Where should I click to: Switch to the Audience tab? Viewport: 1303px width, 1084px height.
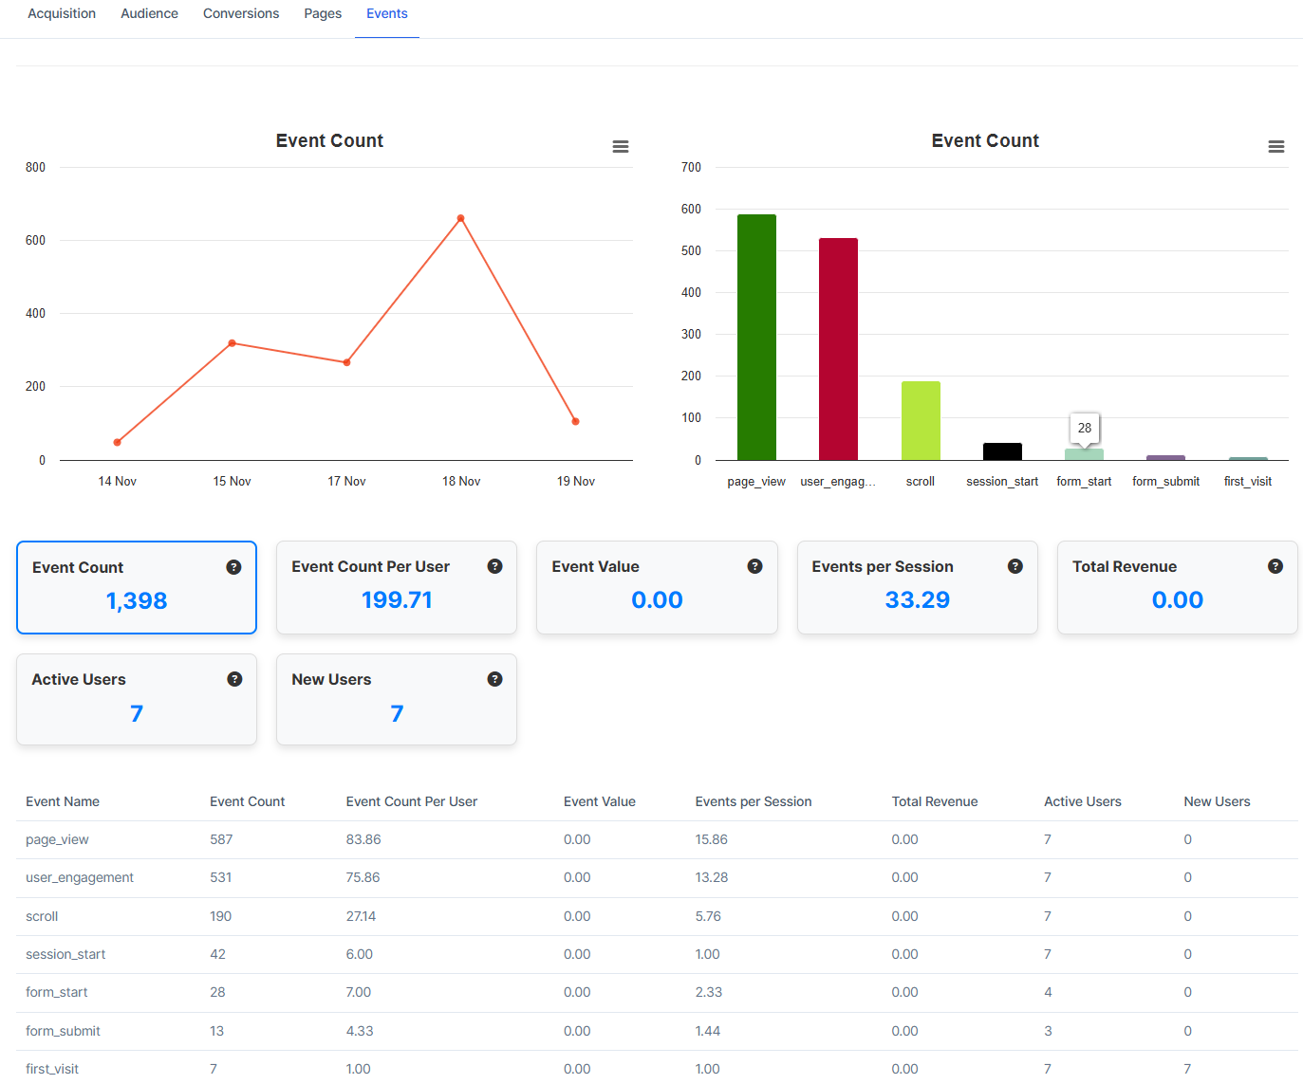coord(149,14)
